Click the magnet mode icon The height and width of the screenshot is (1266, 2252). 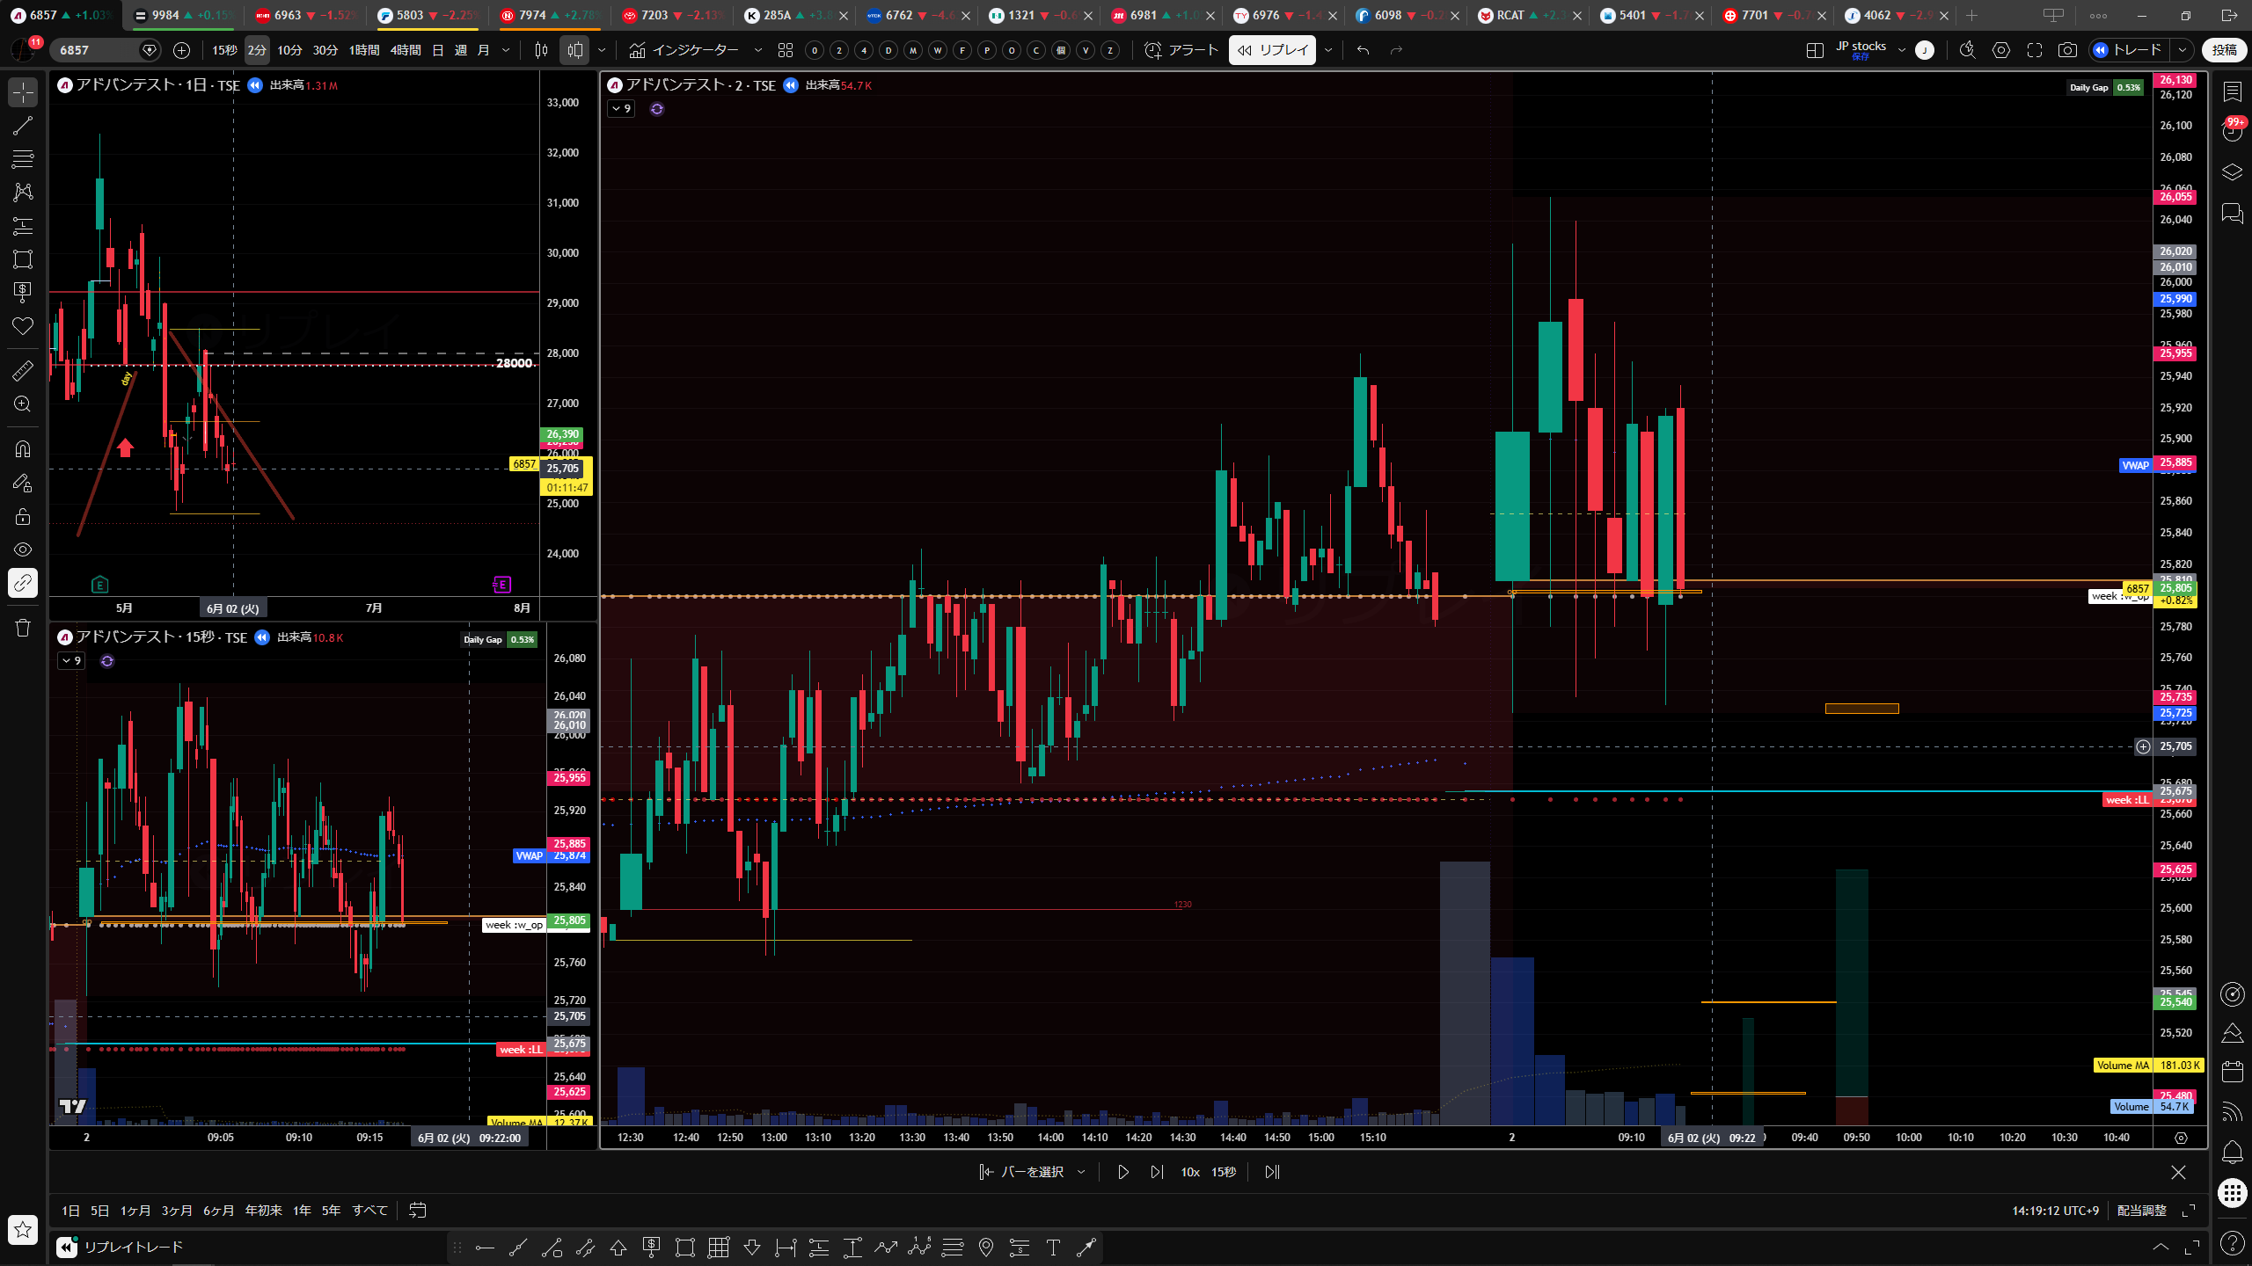[x=23, y=449]
